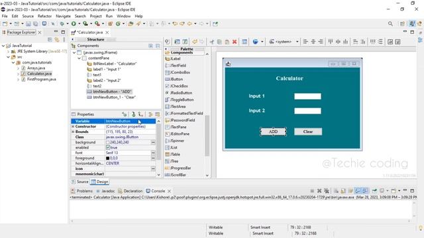Click the Input 1 text field in canvas
Viewport: 424px width, 238px height.
point(307,97)
